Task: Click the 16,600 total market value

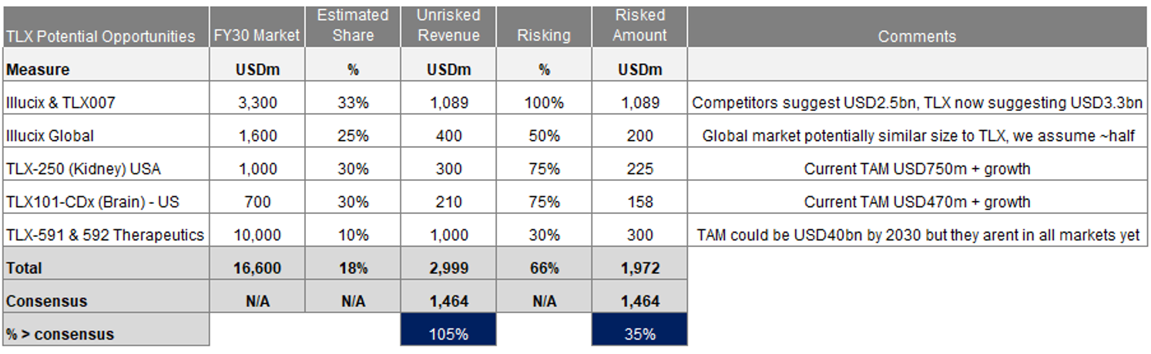Action: 257,269
